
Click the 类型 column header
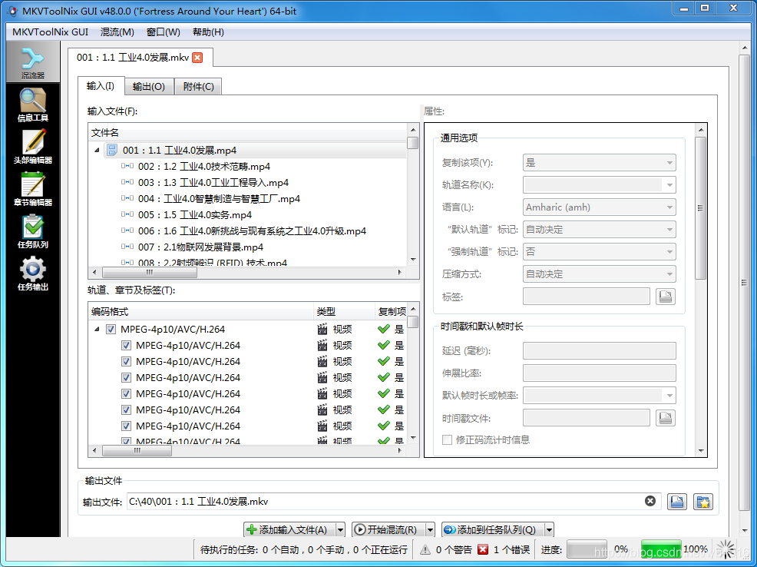coord(344,311)
